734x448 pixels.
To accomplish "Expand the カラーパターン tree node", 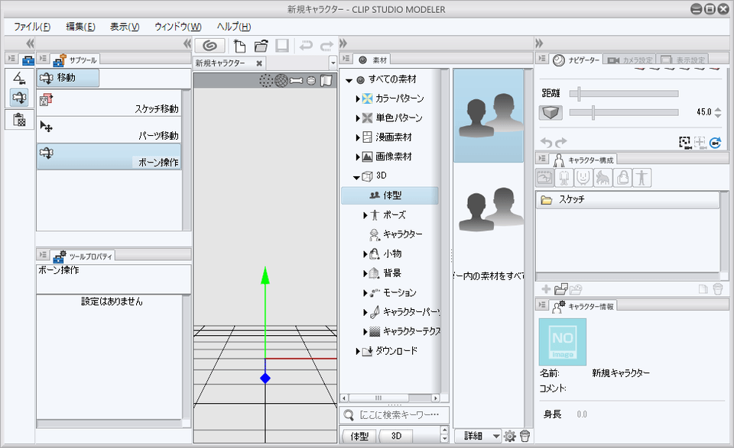I will 357,98.
